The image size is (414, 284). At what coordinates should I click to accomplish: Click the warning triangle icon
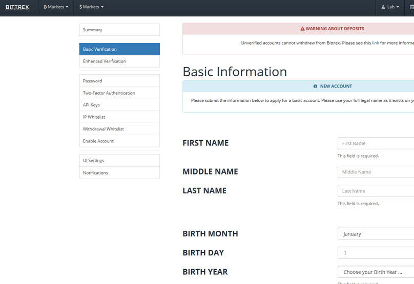[x=303, y=29]
